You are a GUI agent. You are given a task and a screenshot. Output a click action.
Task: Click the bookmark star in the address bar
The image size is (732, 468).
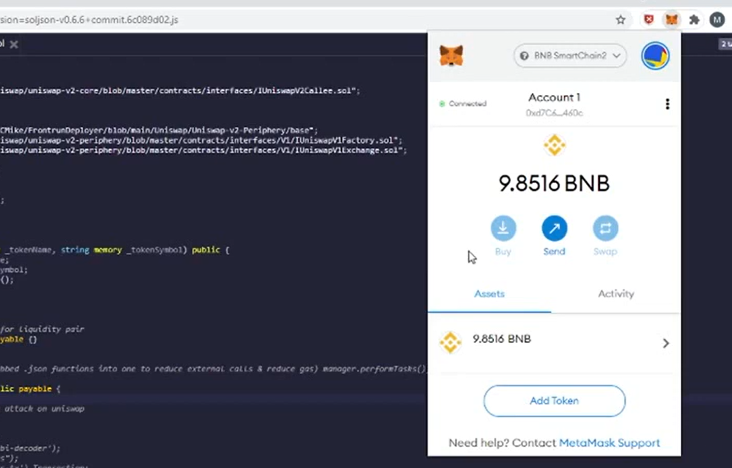point(621,20)
